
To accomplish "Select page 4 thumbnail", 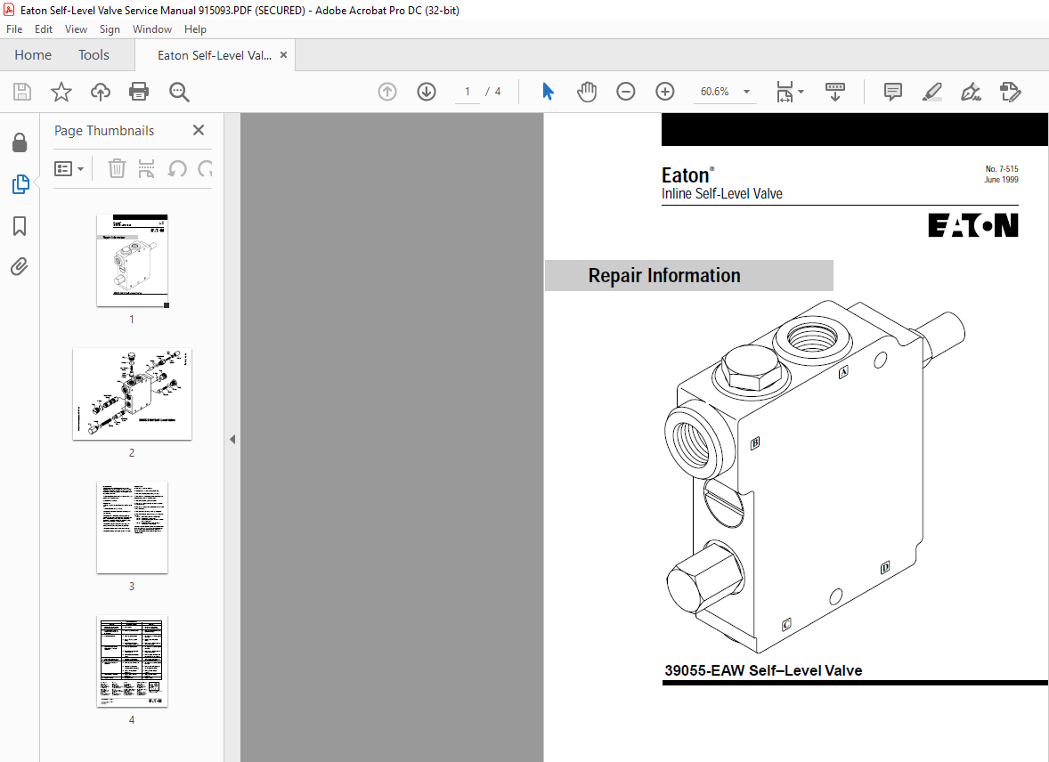I will click(x=132, y=661).
